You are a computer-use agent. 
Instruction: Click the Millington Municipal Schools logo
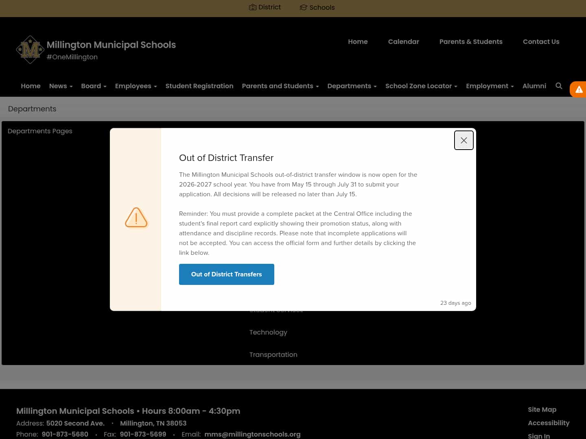coord(30,50)
